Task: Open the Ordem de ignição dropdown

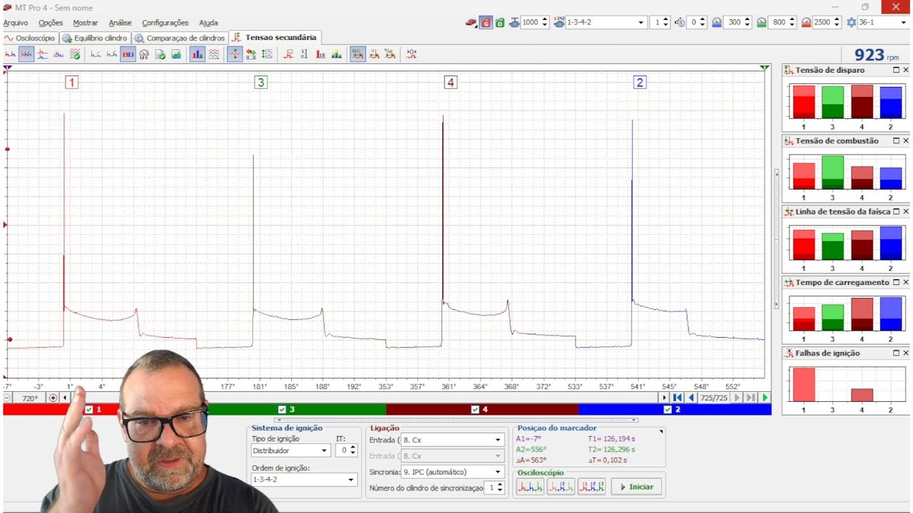Action: (x=304, y=480)
